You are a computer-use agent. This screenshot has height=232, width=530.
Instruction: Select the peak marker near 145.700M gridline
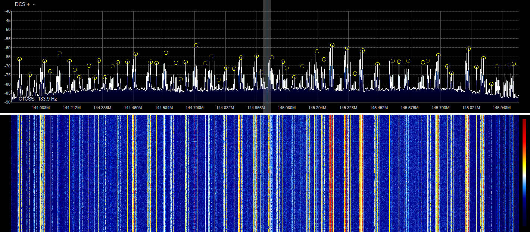click(438, 55)
